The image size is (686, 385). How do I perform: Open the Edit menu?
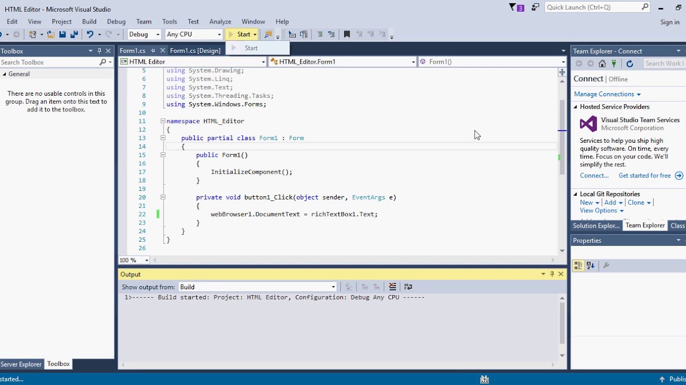tap(12, 21)
